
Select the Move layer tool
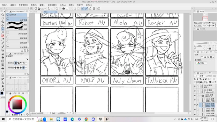coord(3,25)
